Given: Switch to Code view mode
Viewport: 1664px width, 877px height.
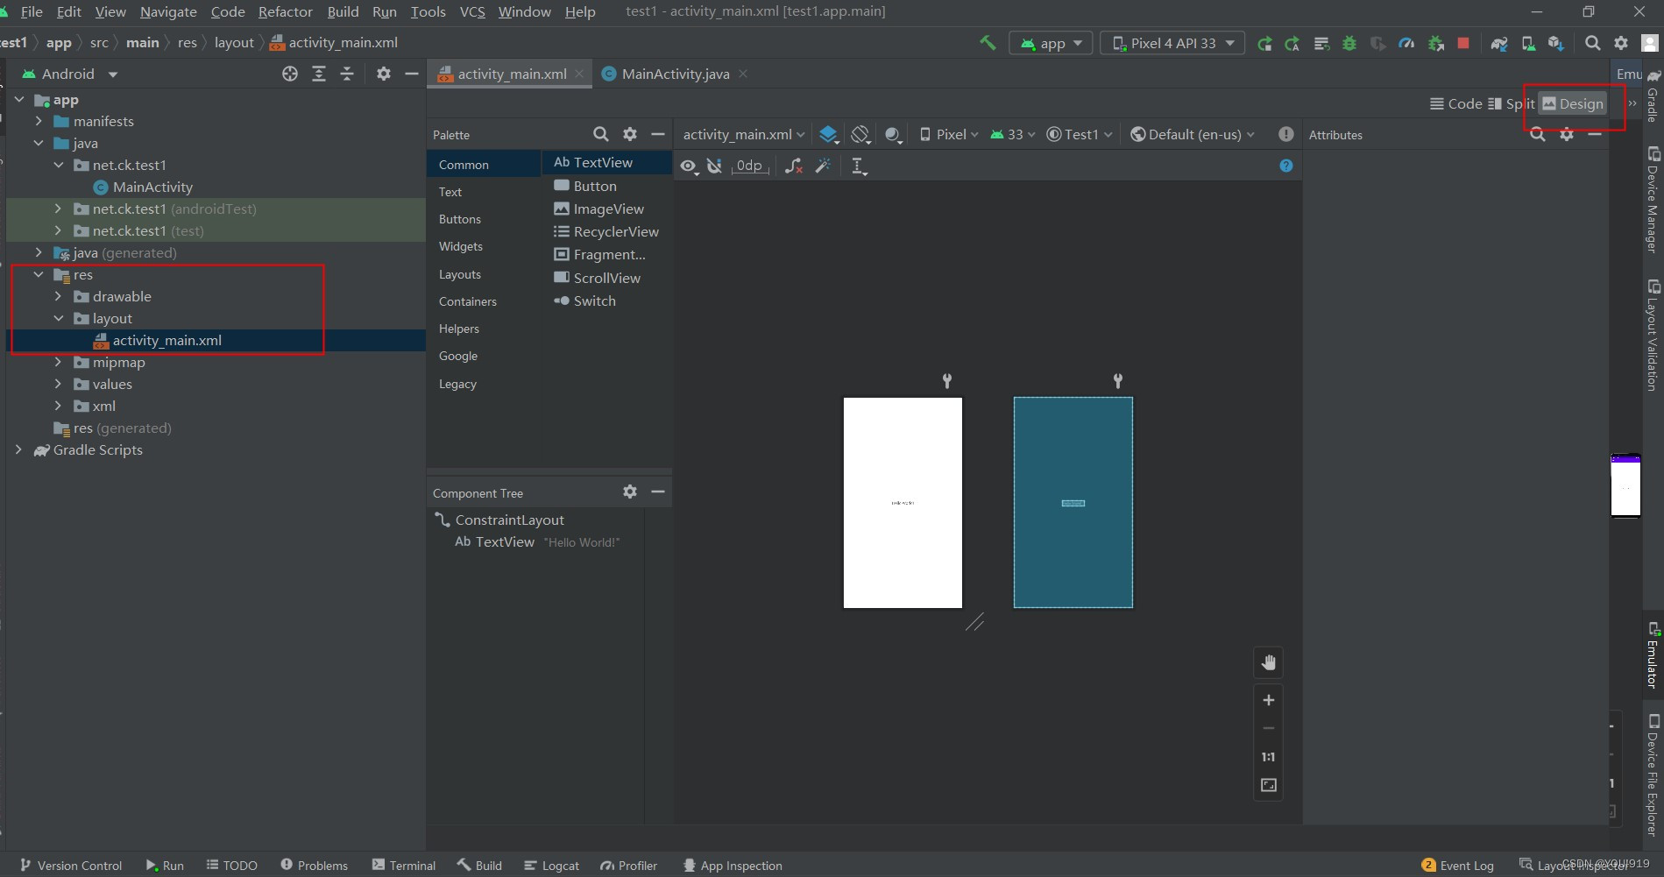Looking at the screenshot, I should 1455,103.
